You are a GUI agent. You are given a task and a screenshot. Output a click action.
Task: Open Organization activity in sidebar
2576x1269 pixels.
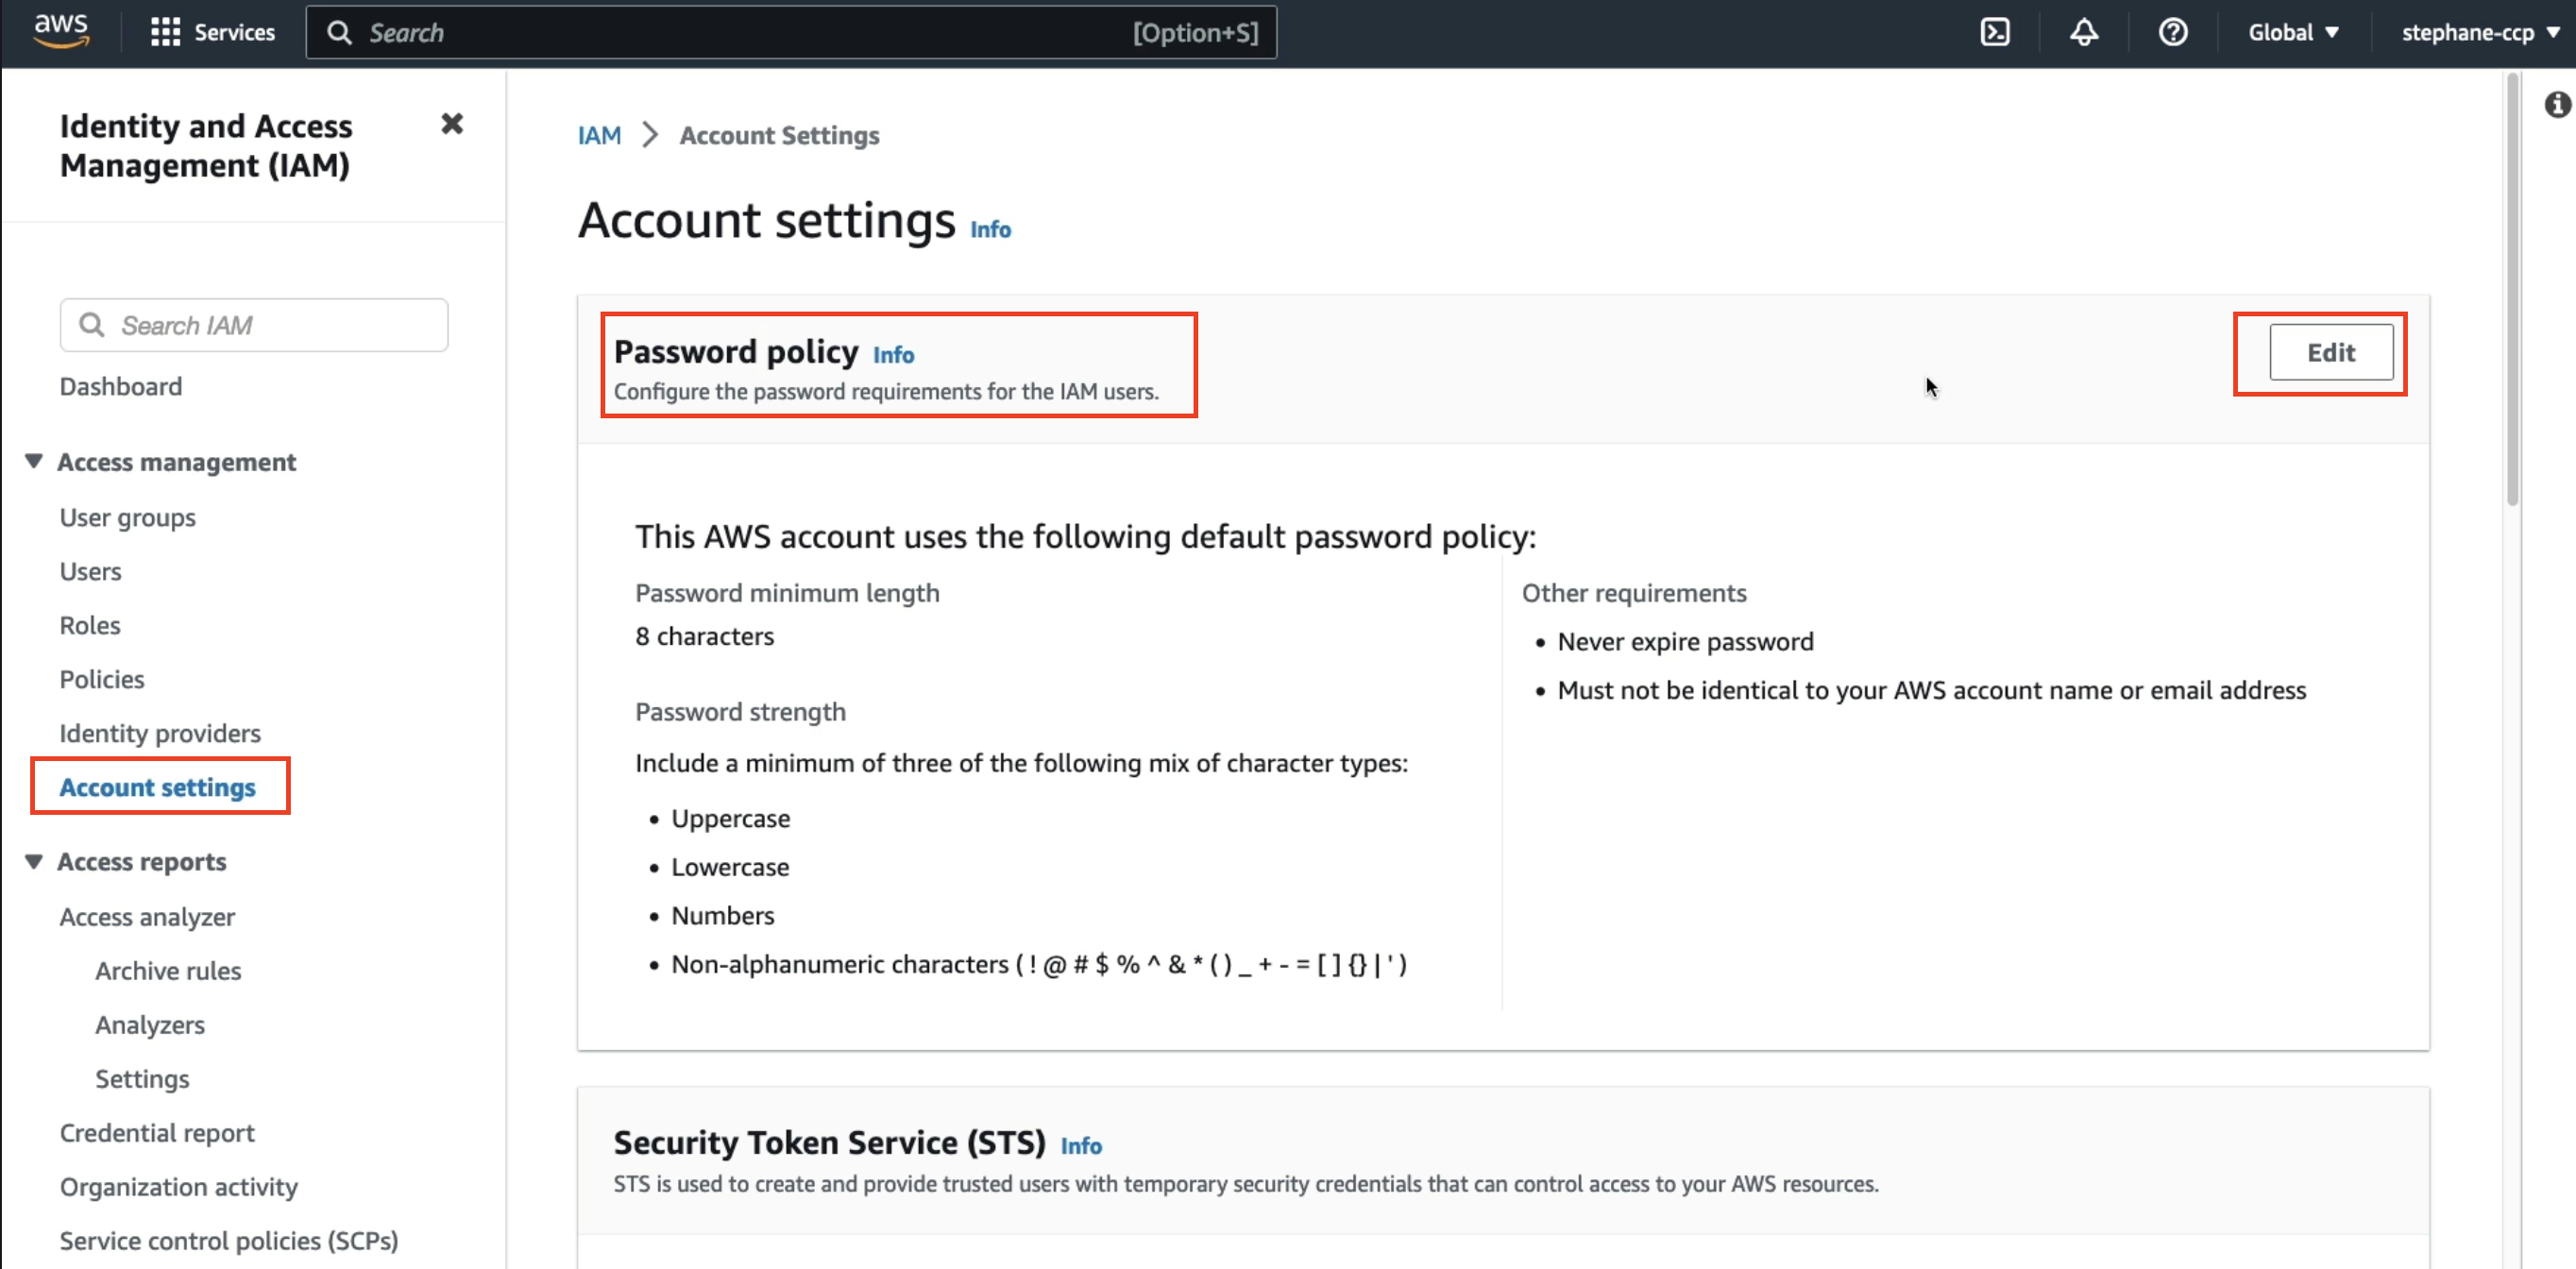coord(179,1187)
